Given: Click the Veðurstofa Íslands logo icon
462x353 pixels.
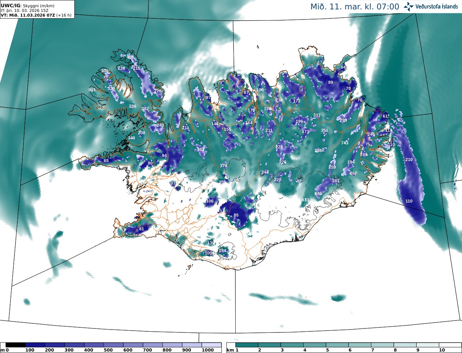Looking at the screenshot, I should 409,6.
